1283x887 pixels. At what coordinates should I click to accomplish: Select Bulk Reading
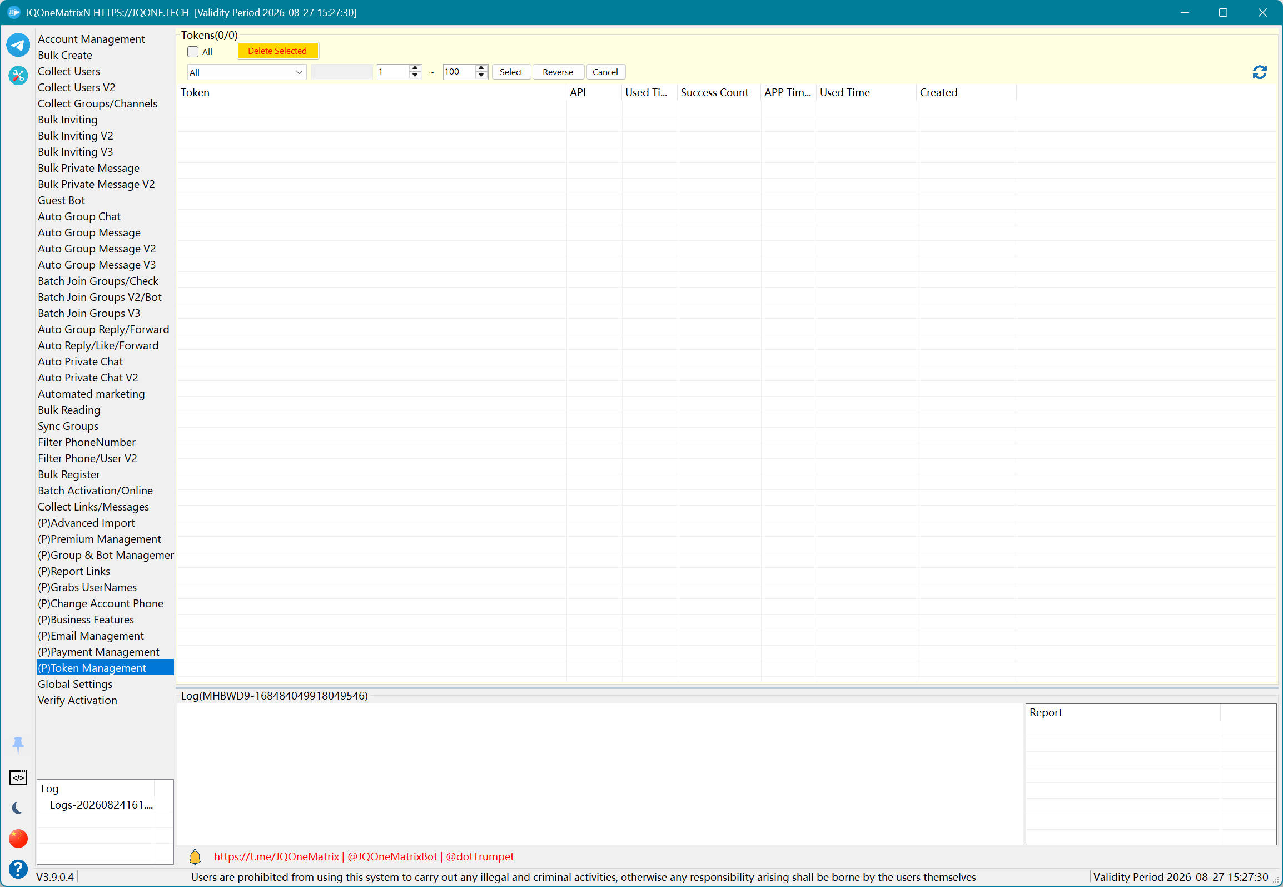coord(69,410)
